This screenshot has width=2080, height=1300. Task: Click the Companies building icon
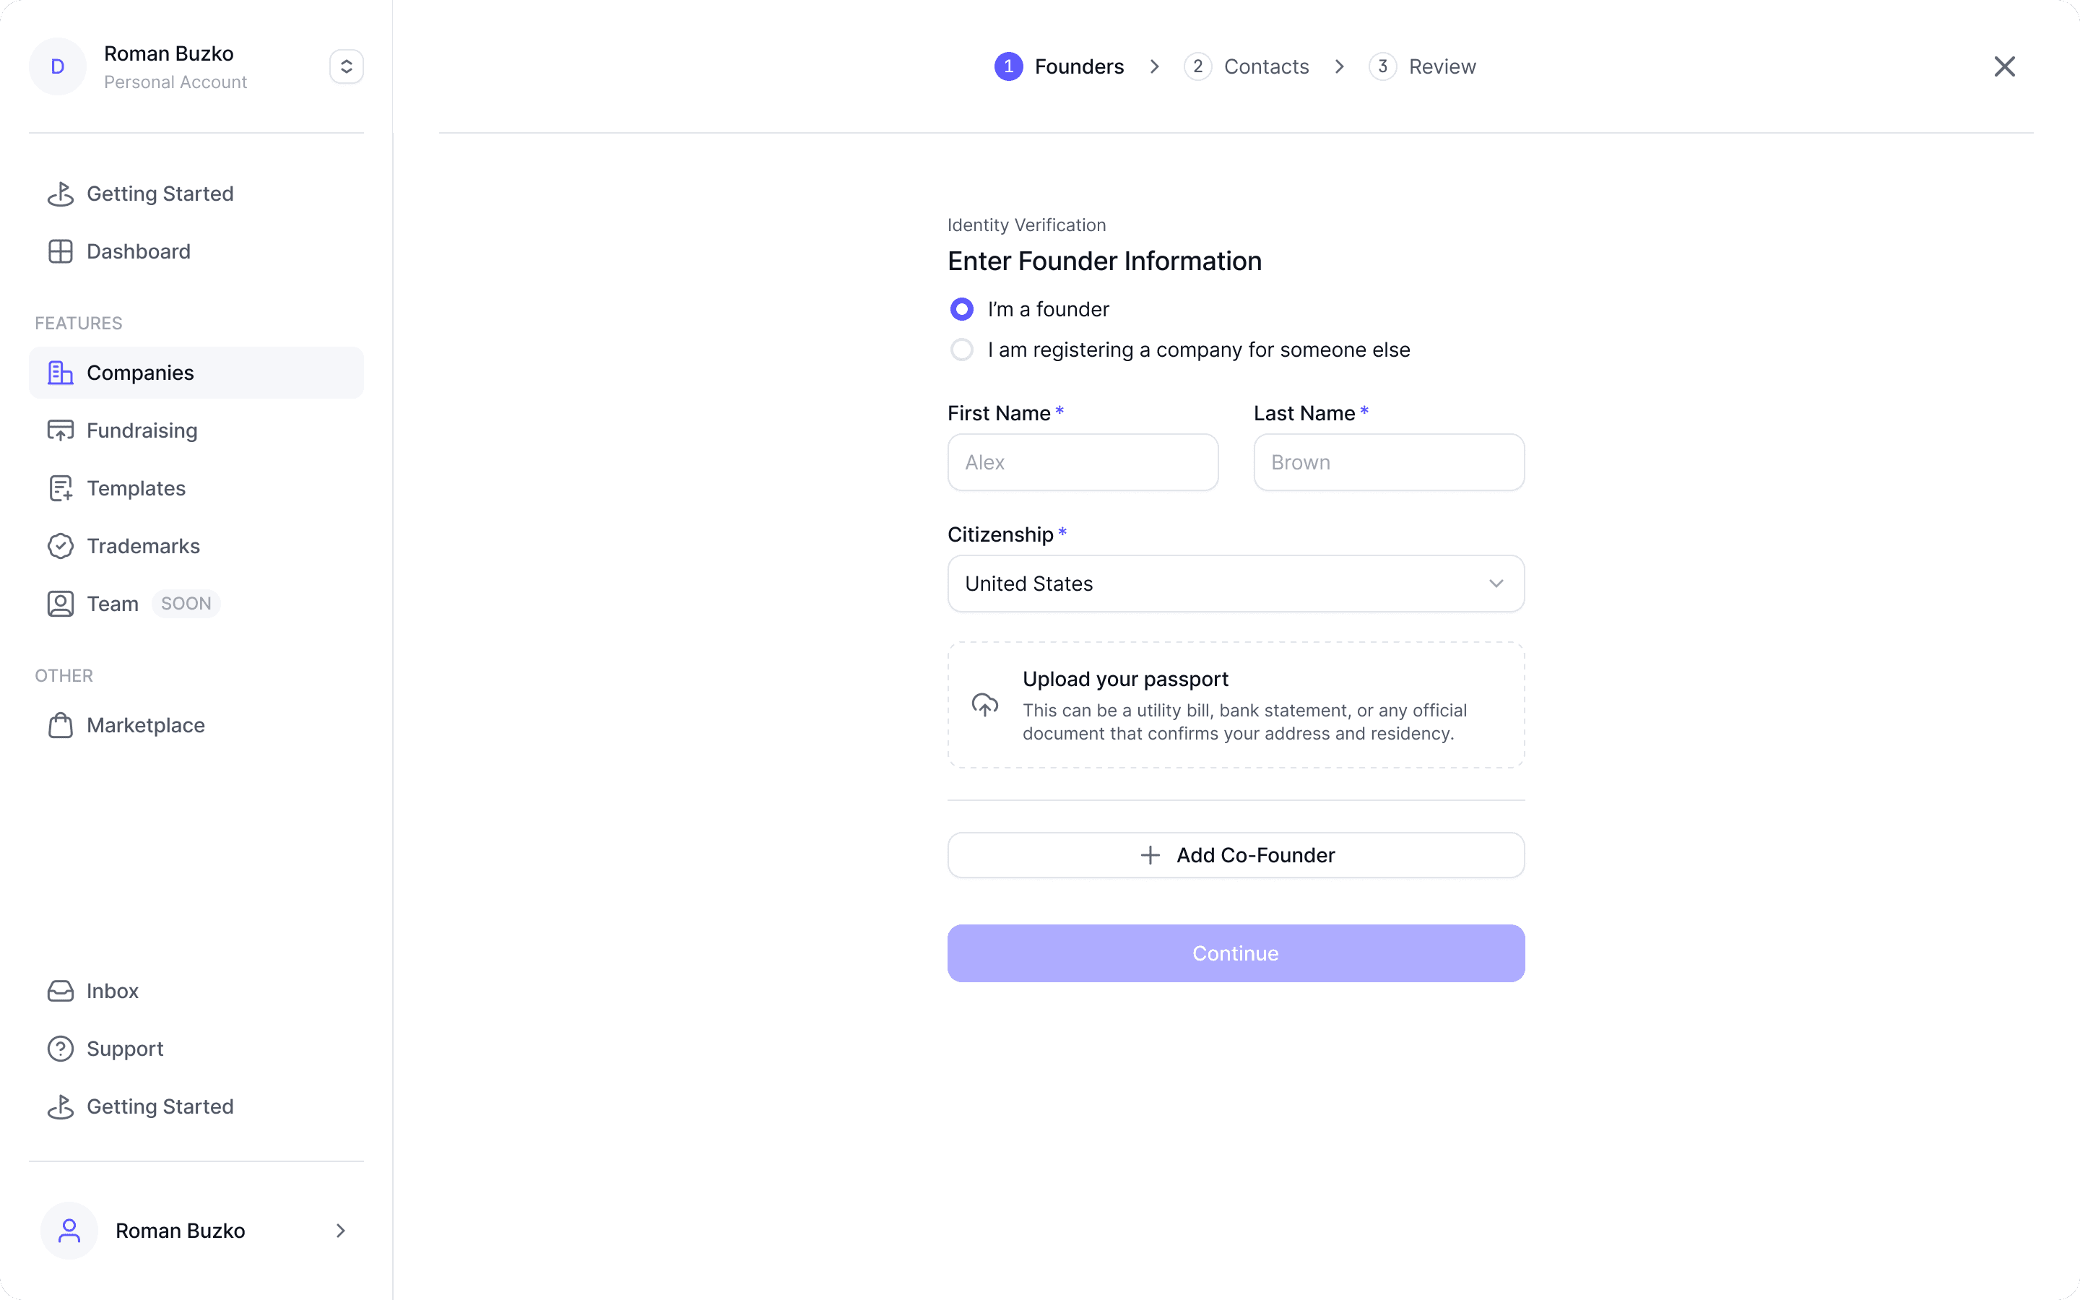(60, 372)
